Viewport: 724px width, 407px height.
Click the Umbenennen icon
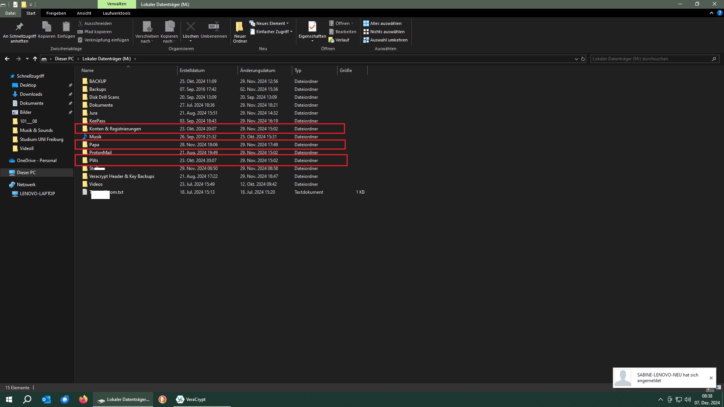point(213,27)
